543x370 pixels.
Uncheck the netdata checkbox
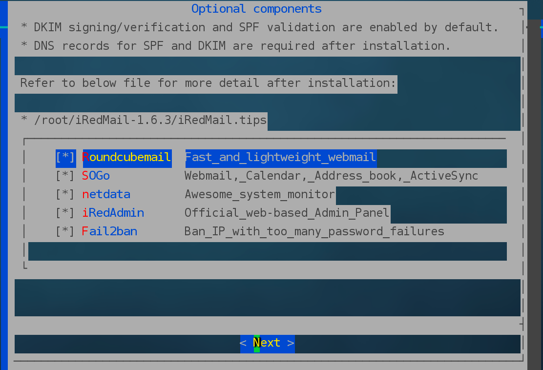click(x=65, y=194)
